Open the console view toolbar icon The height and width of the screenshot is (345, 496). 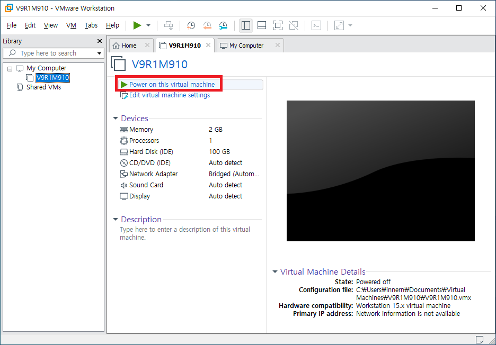(316, 25)
